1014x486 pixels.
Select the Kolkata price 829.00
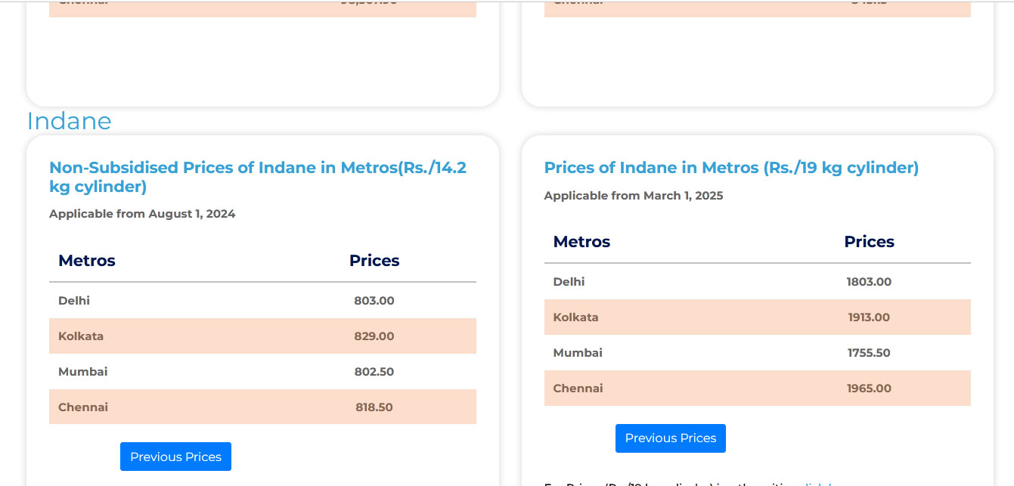pos(374,336)
